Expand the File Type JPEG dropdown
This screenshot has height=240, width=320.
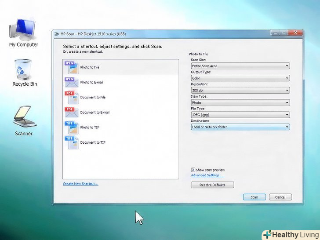(x=240, y=115)
